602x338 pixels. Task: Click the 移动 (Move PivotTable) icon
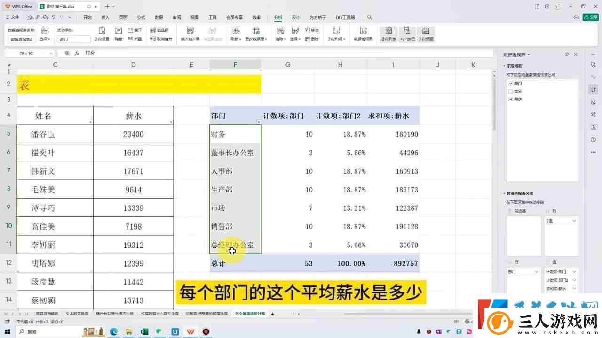311,30
